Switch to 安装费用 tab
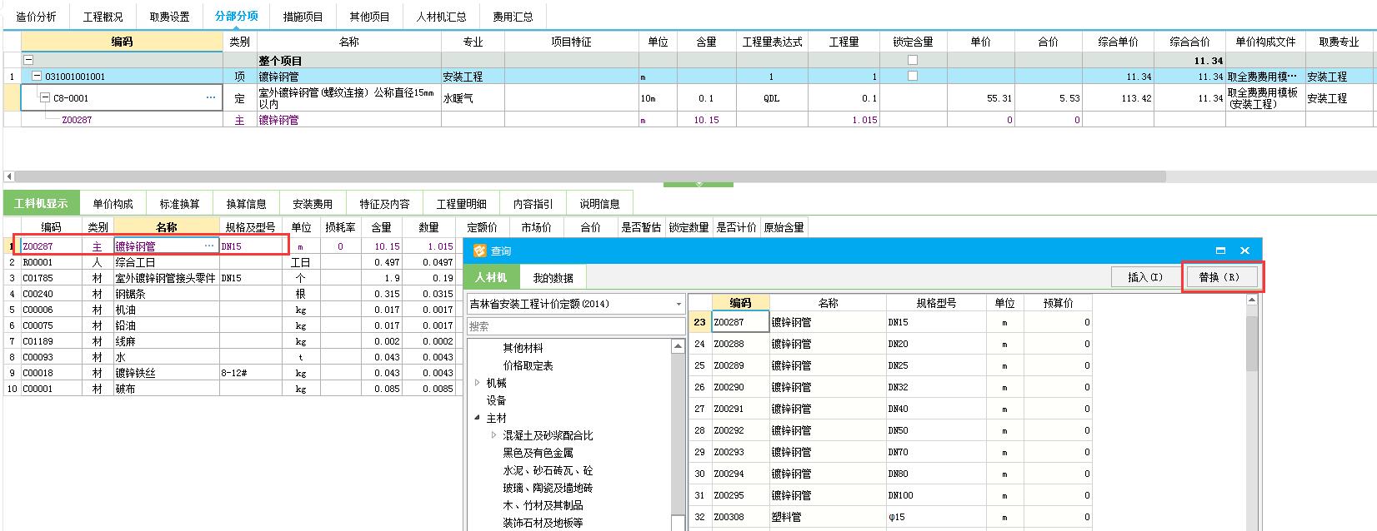The height and width of the screenshot is (531, 1377). tap(313, 203)
